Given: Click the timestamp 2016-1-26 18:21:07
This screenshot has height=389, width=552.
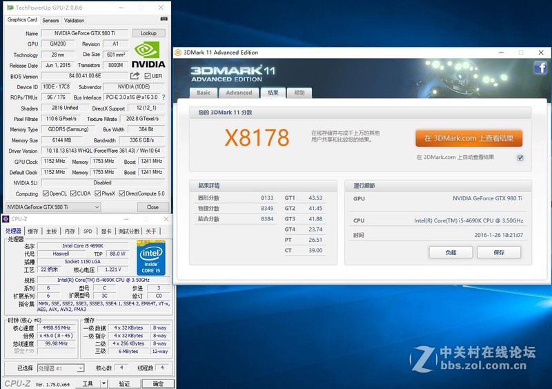Looking at the screenshot, I should tap(498, 235).
